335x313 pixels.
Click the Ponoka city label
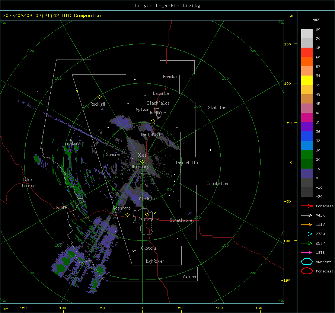point(170,77)
